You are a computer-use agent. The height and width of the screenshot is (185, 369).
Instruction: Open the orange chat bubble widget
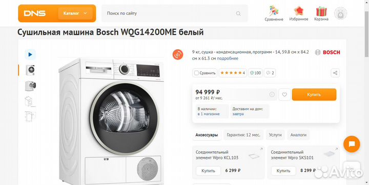(352, 144)
